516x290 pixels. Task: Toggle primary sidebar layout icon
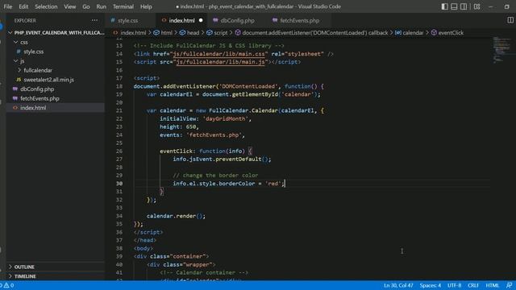444,6
